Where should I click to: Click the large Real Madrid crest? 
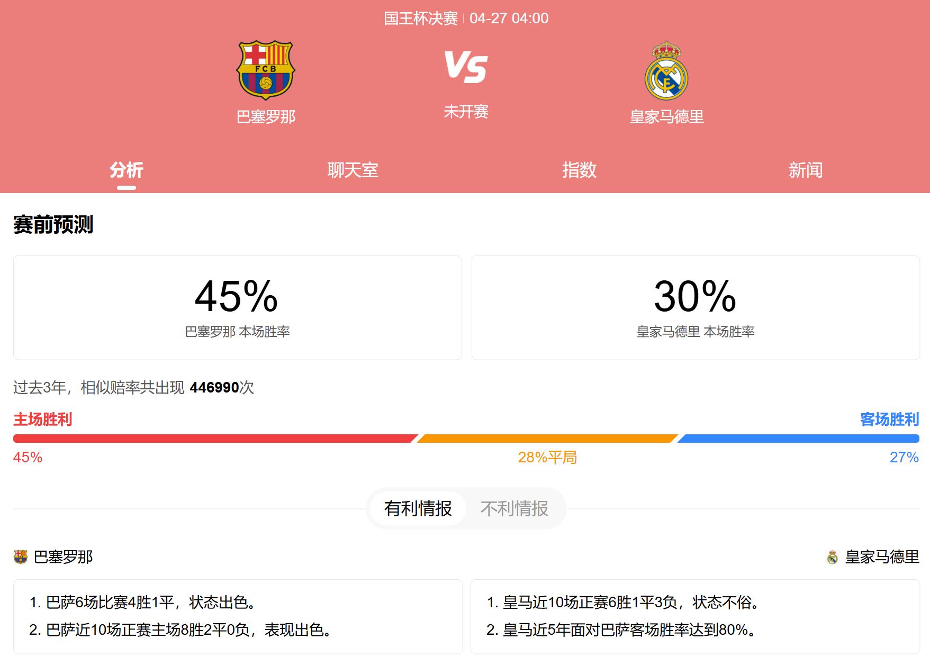(666, 70)
